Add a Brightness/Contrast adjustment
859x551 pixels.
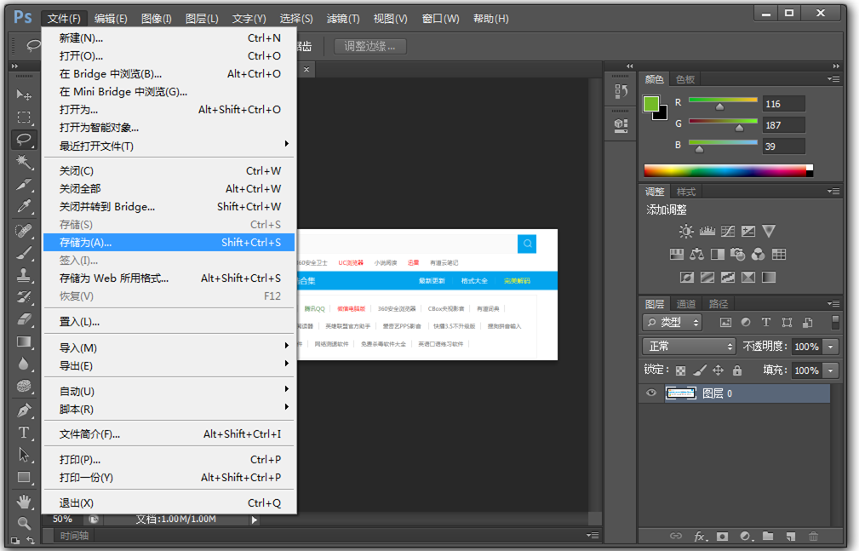point(686,231)
